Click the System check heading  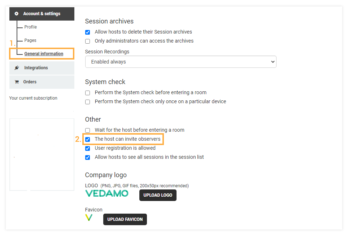click(x=105, y=82)
